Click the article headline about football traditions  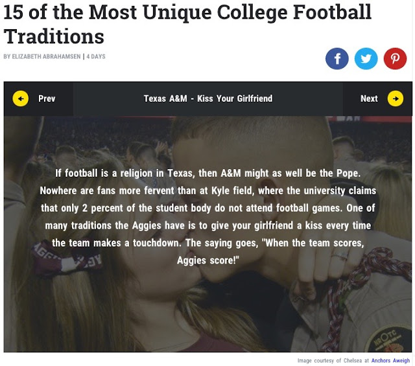(x=188, y=23)
